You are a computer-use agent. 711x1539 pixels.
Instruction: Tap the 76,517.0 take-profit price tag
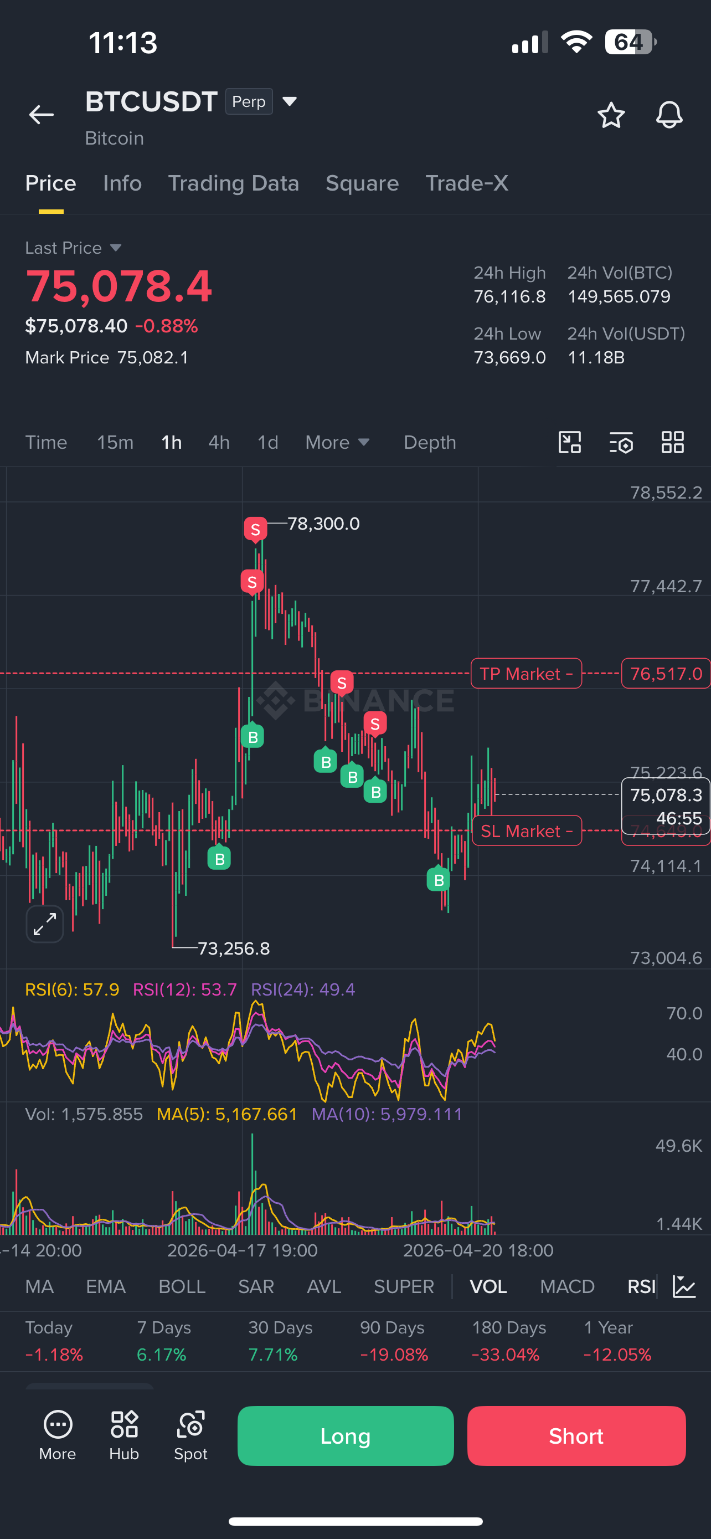pyautogui.click(x=666, y=674)
